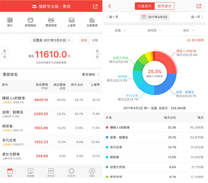The width and height of the screenshot is (208, 183).
Task: Switch to 分账 box office mode
Action: [95, 40]
